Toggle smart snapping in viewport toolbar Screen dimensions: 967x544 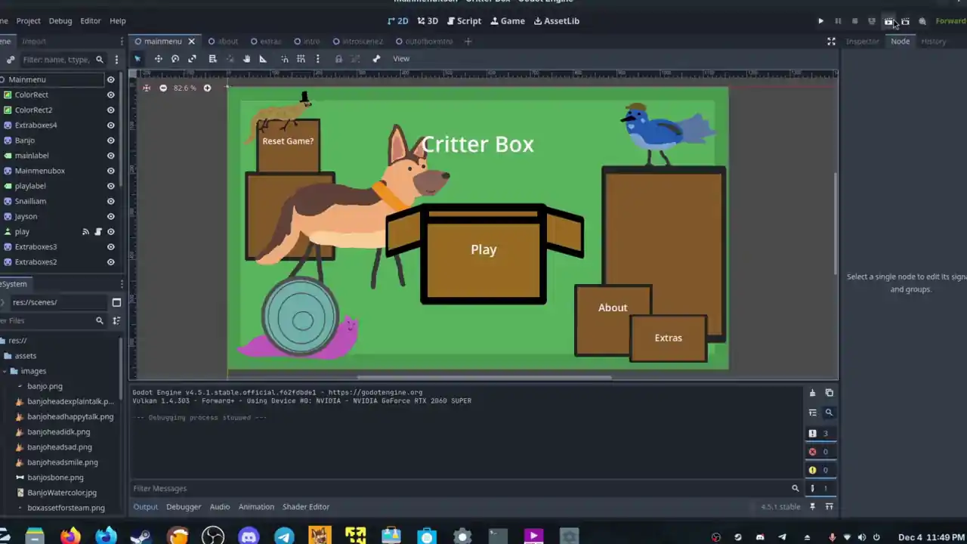(x=284, y=59)
